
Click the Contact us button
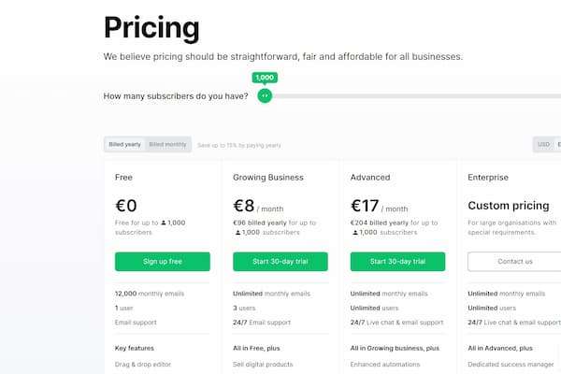[x=515, y=262]
